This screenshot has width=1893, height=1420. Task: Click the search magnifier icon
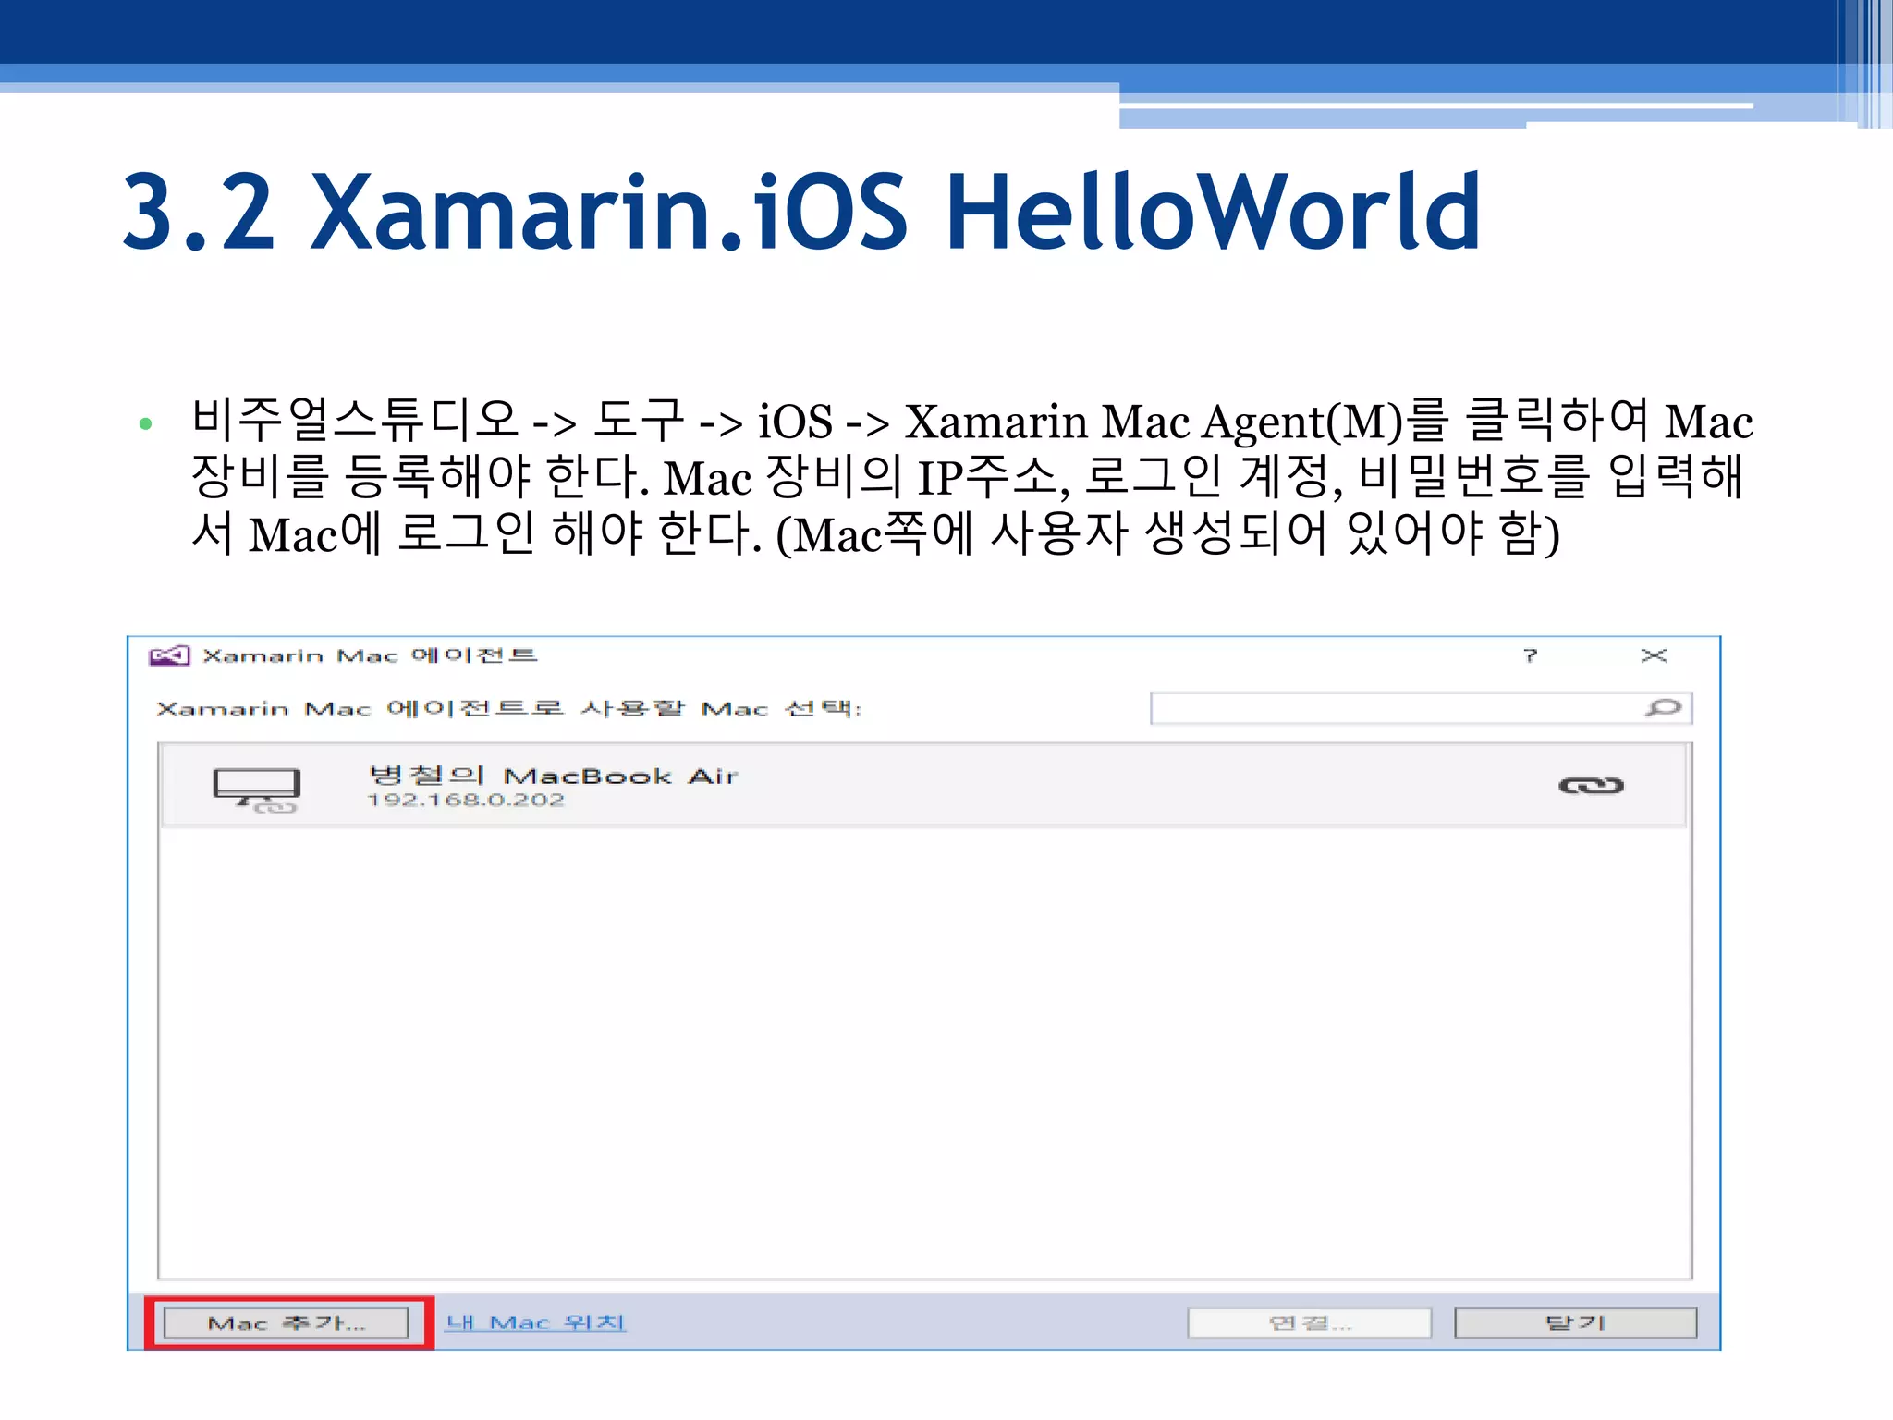tap(1664, 708)
